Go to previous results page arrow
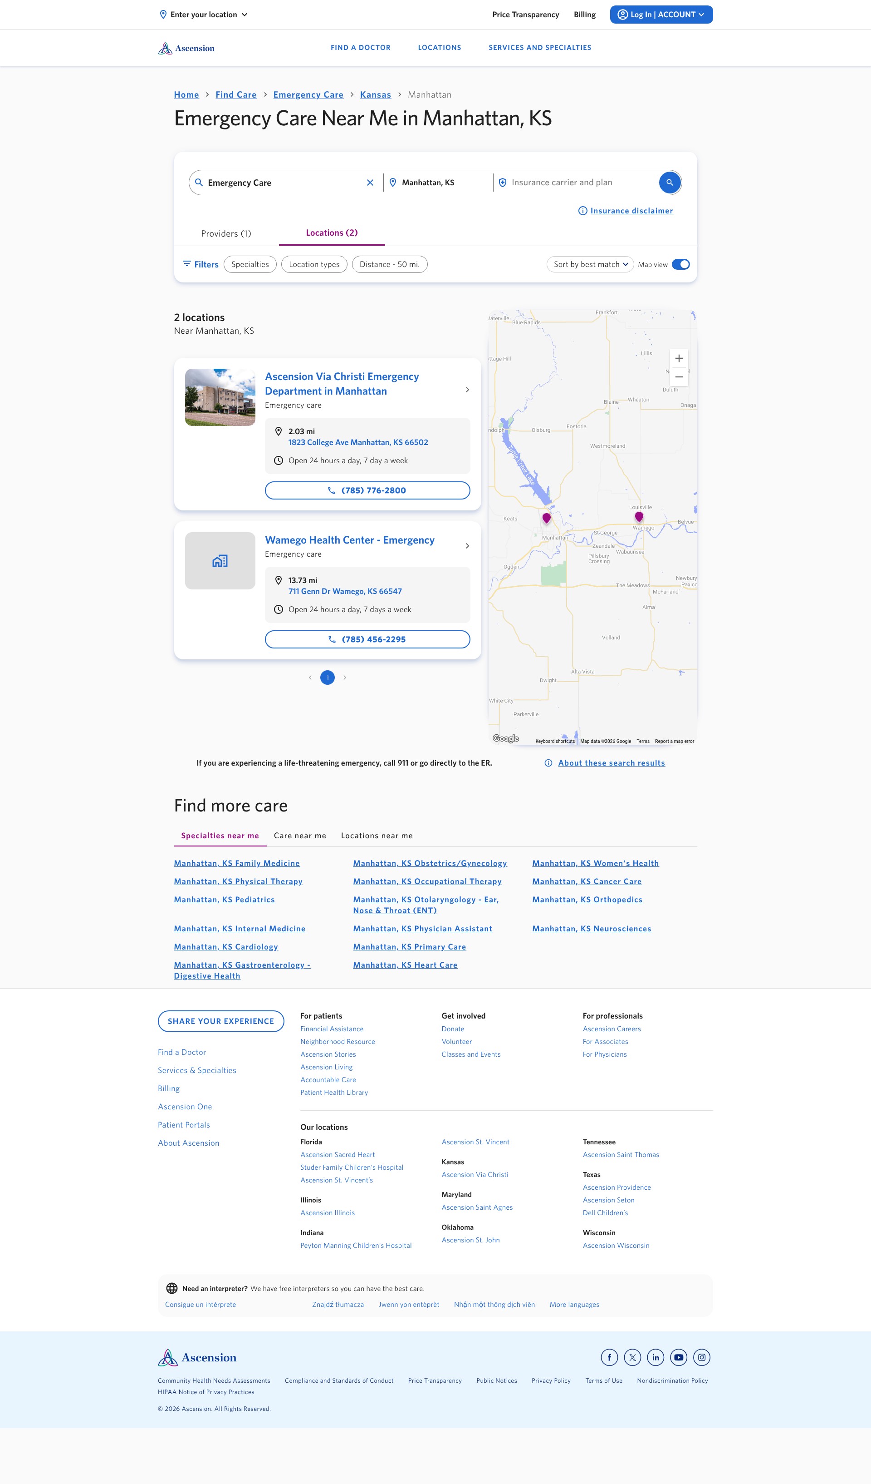871x1484 pixels. tap(310, 677)
